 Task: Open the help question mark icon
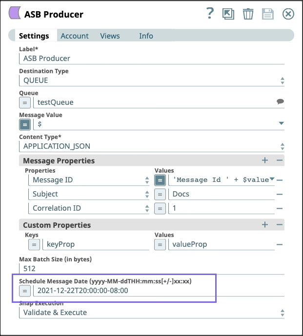[x=210, y=14]
